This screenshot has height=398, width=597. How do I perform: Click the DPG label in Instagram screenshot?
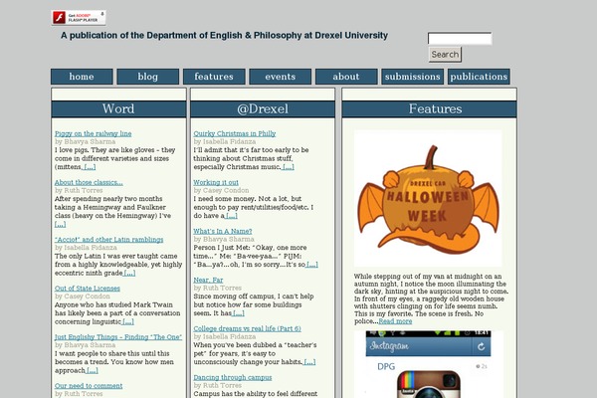pyautogui.click(x=386, y=366)
